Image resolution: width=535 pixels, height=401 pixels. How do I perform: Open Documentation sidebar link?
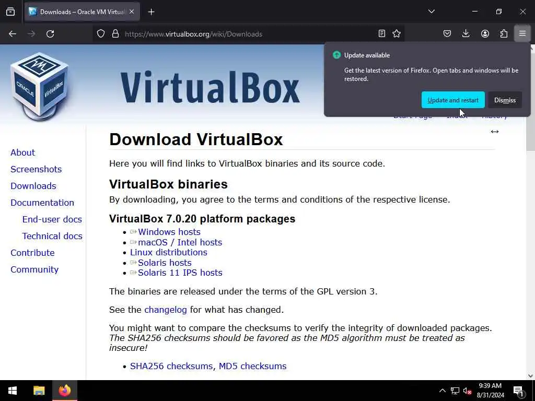click(42, 203)
